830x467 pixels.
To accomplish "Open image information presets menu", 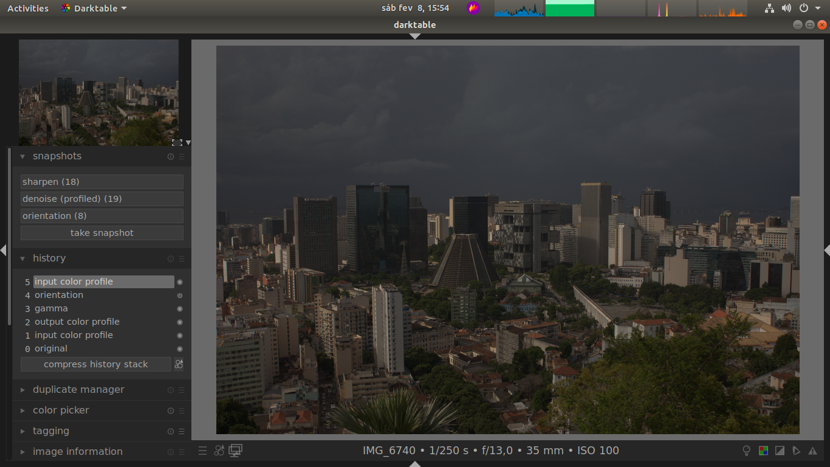I will click(x=182, y=452).
